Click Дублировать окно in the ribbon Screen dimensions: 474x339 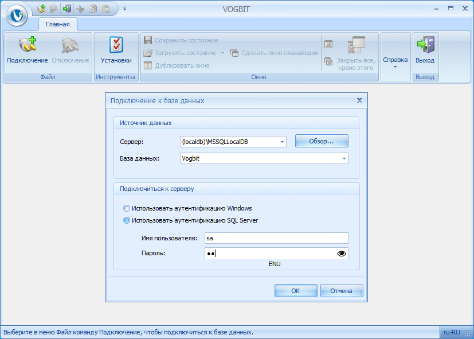(177, 65)
